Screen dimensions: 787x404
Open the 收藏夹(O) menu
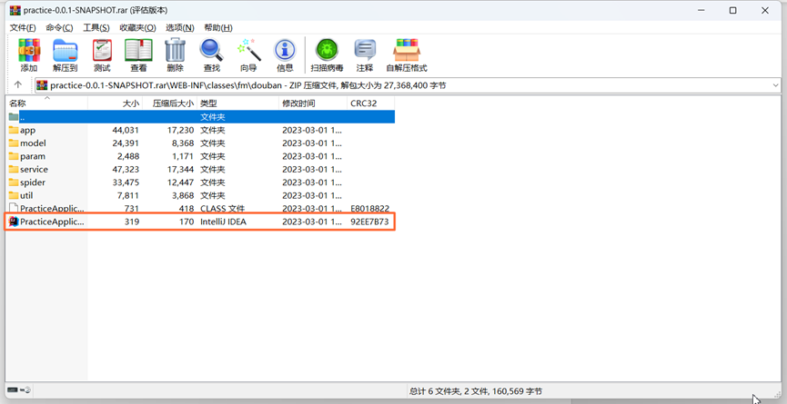137,28
